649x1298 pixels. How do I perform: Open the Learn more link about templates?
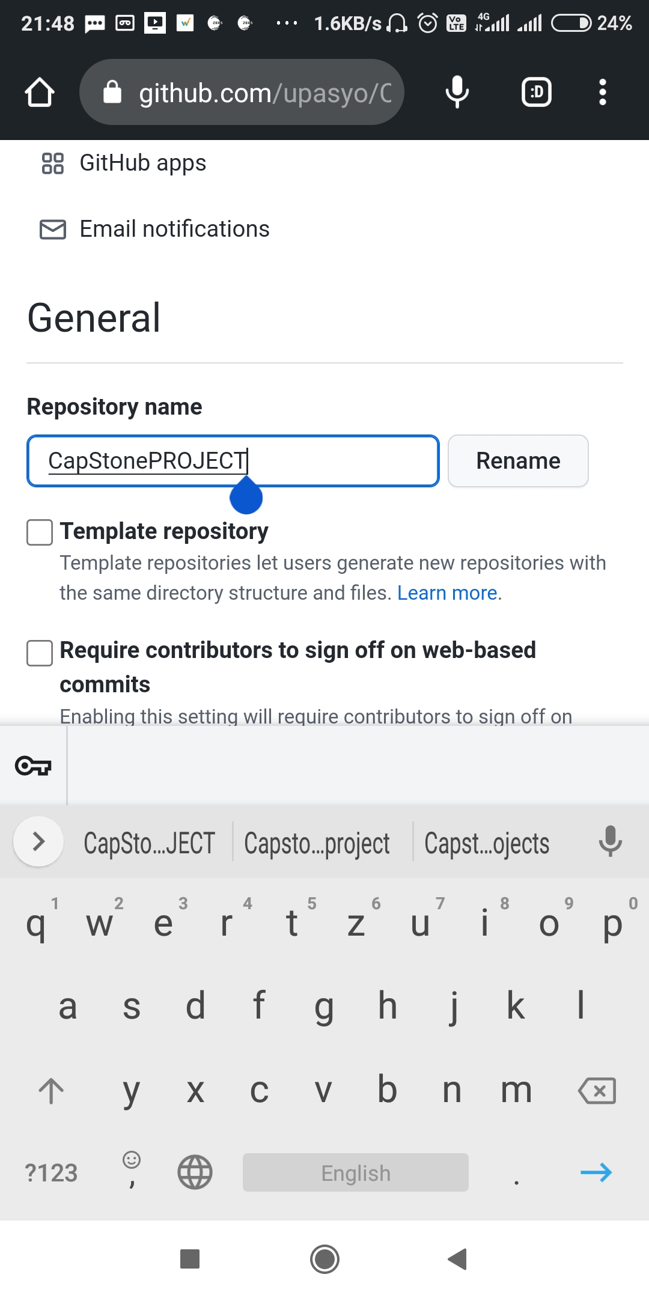tap(447, 593)
